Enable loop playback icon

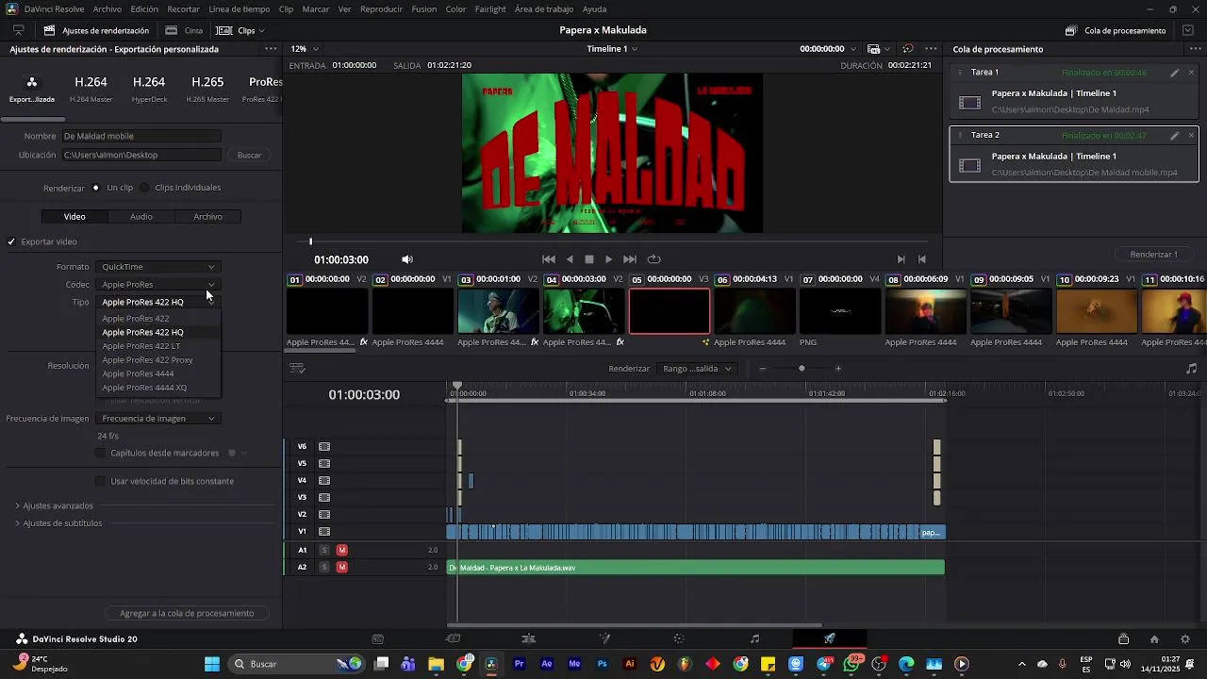[653, 259]
